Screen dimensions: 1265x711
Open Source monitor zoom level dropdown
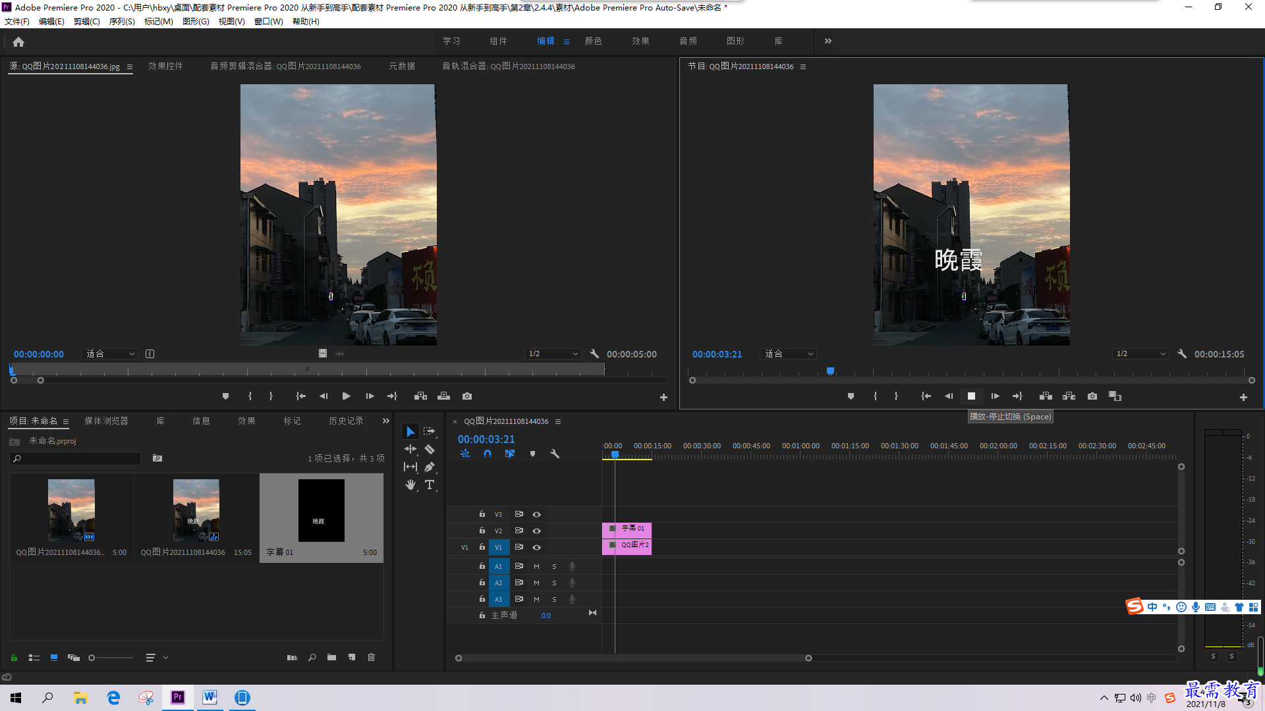pos(109,354)
